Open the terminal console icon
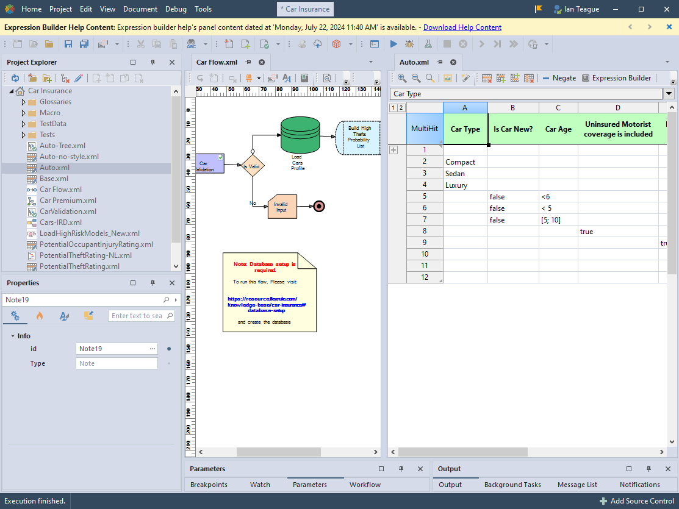Screen dimensions: 679x509 pyautogui.click(x=375, y=44)
